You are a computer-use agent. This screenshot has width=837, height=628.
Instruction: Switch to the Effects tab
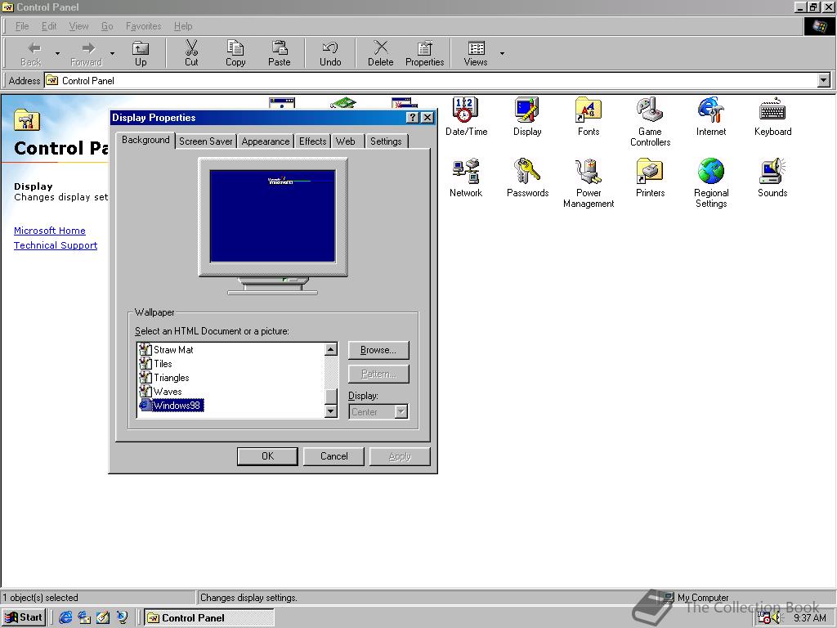[x=312, y=141]
